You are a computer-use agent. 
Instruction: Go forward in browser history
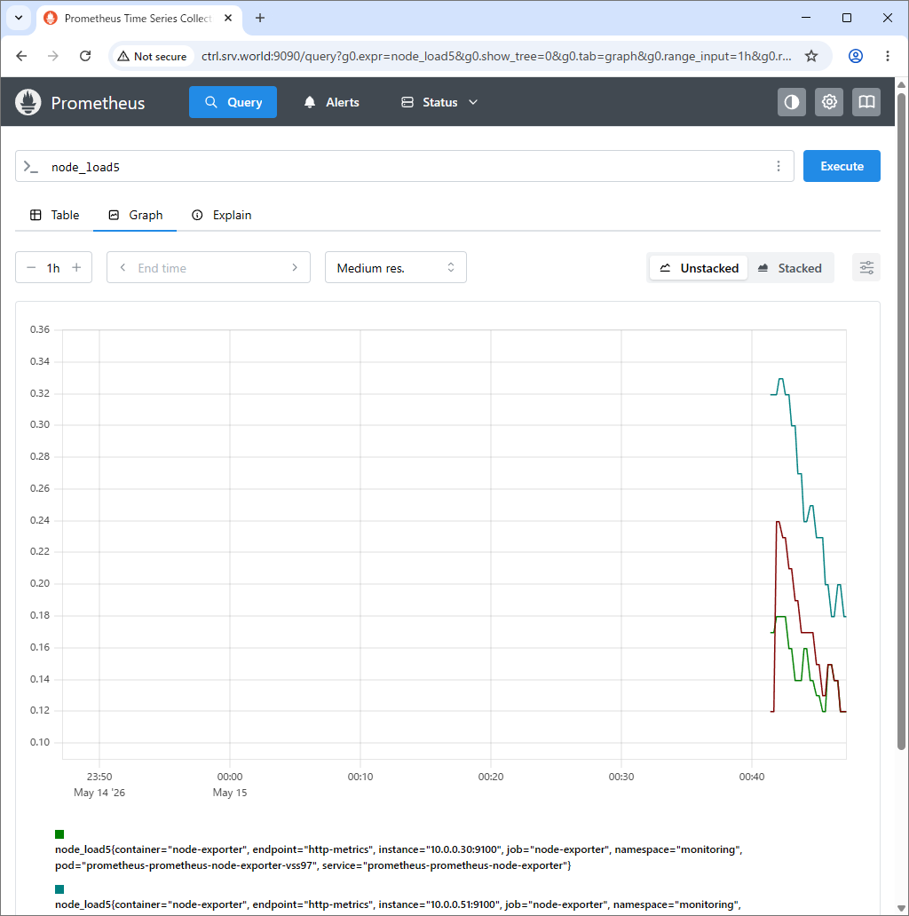pyautogui.click(x=53, y=56)
